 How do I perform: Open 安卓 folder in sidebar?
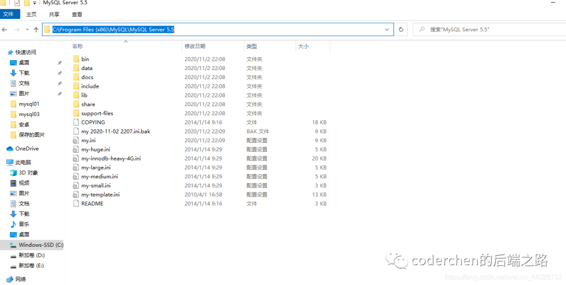[24, 124]
